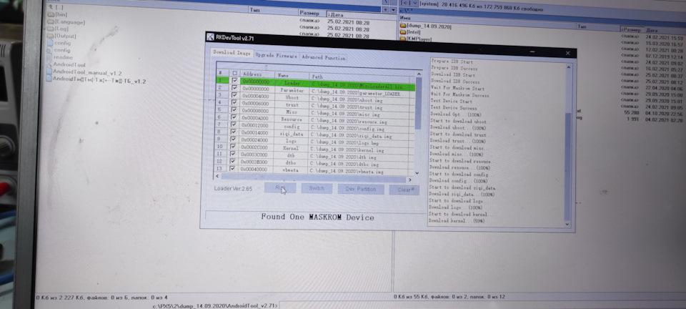Click the parent directory up-arrow in left panel
Viewport: 686px width, 309px height.
click(x=51, y=7)
